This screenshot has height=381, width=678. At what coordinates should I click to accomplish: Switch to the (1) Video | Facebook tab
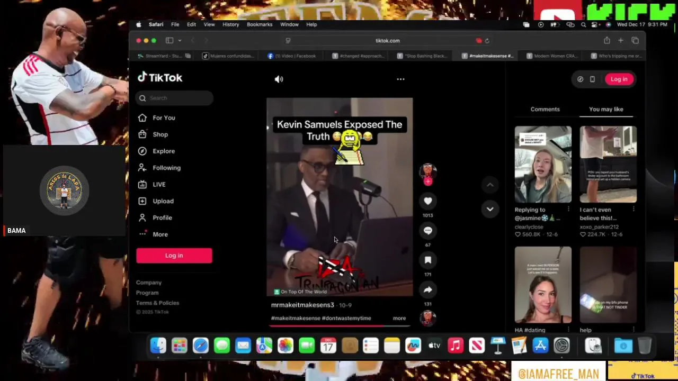pyautogui.click(x=292, y=56)
